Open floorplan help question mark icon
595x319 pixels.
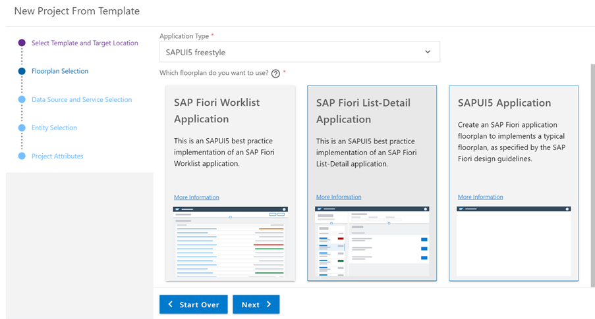tap(276, 74)
